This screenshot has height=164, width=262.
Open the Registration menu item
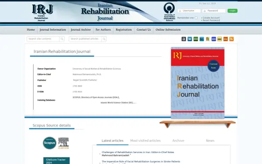[x=124, y=30]
